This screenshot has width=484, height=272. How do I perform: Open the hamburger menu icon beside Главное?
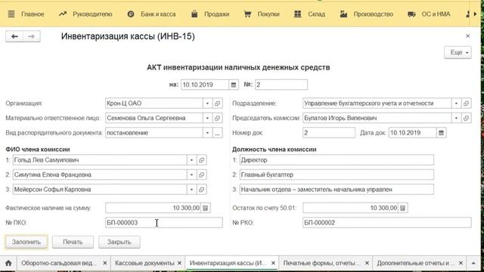(11, 14)
